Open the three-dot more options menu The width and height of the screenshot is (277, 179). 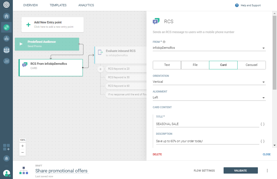(267, 171)
